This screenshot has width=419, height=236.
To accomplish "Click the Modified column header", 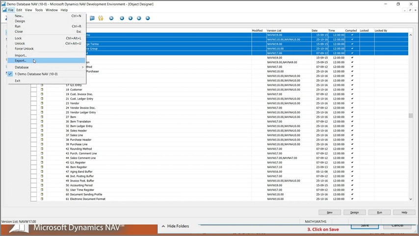I will 257,30.
